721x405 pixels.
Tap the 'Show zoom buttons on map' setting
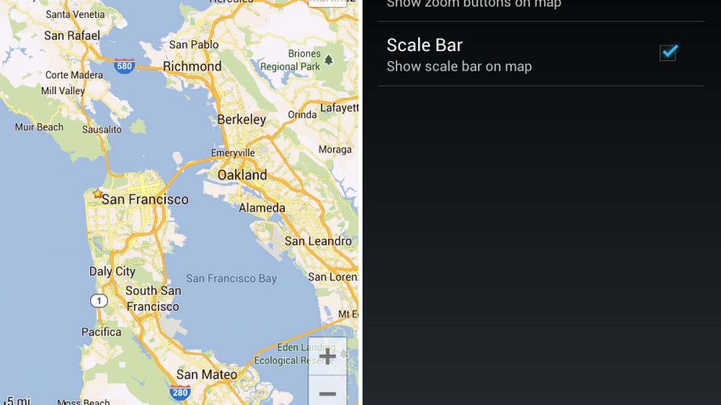[x=473, y=5]
